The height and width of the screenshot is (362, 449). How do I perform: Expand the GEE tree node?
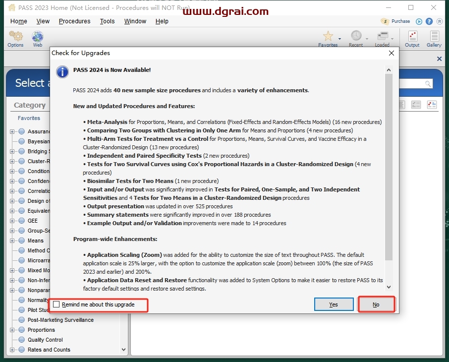coord(12,221)
